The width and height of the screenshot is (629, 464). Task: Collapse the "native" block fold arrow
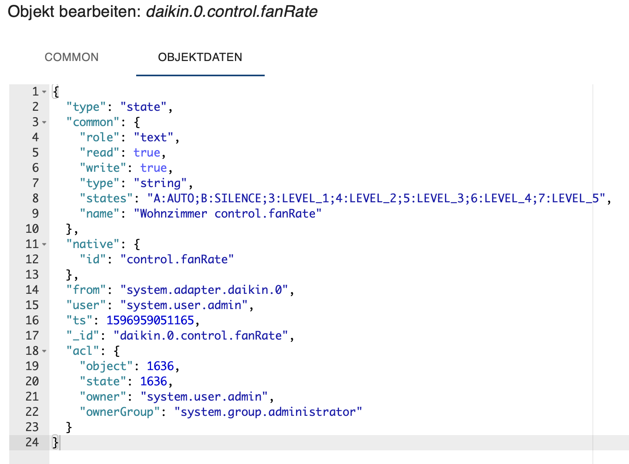tap(45, 244)
